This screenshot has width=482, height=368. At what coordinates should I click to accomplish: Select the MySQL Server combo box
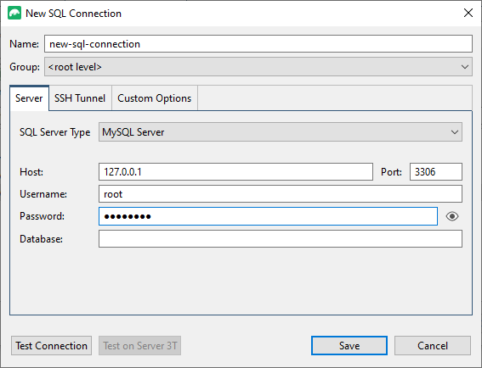click(x=280, y=132)
